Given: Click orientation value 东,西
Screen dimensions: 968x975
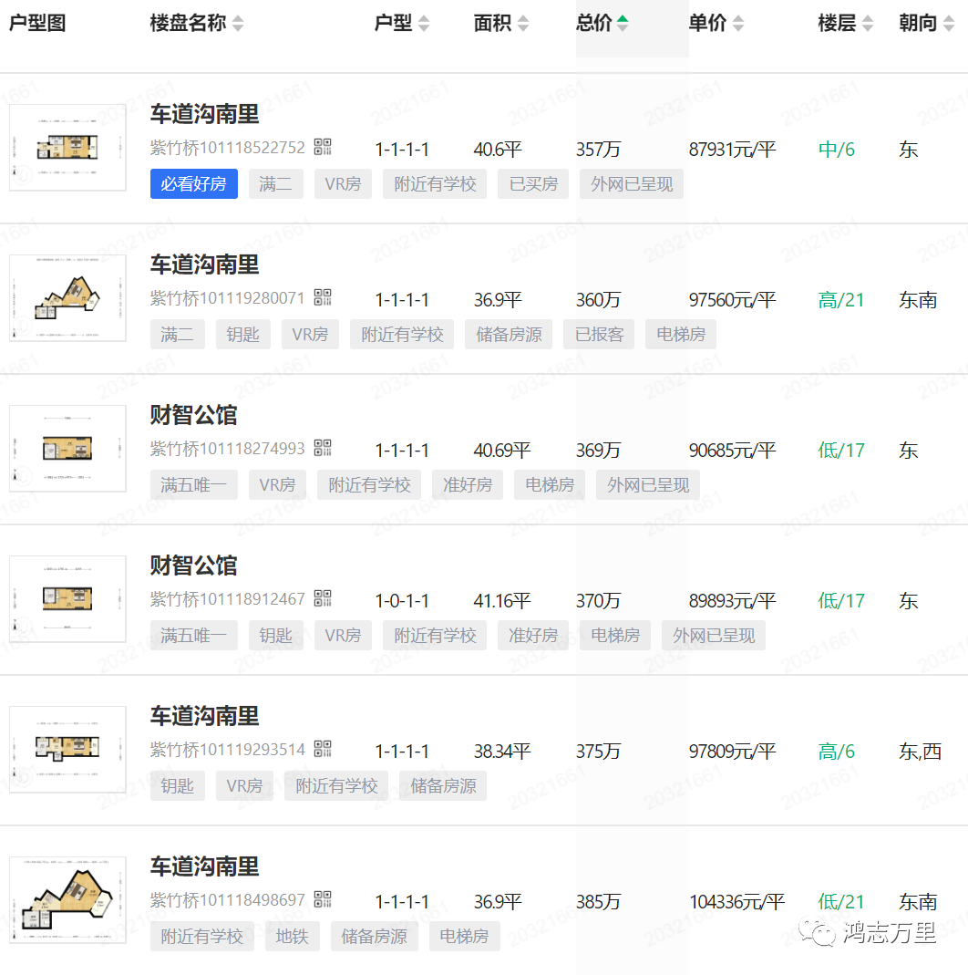Looking at the screenshot, I should point(921,752).
